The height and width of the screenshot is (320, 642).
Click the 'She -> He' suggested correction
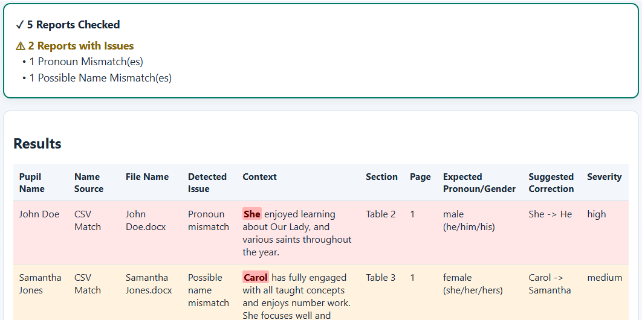[x=550, y=214]
